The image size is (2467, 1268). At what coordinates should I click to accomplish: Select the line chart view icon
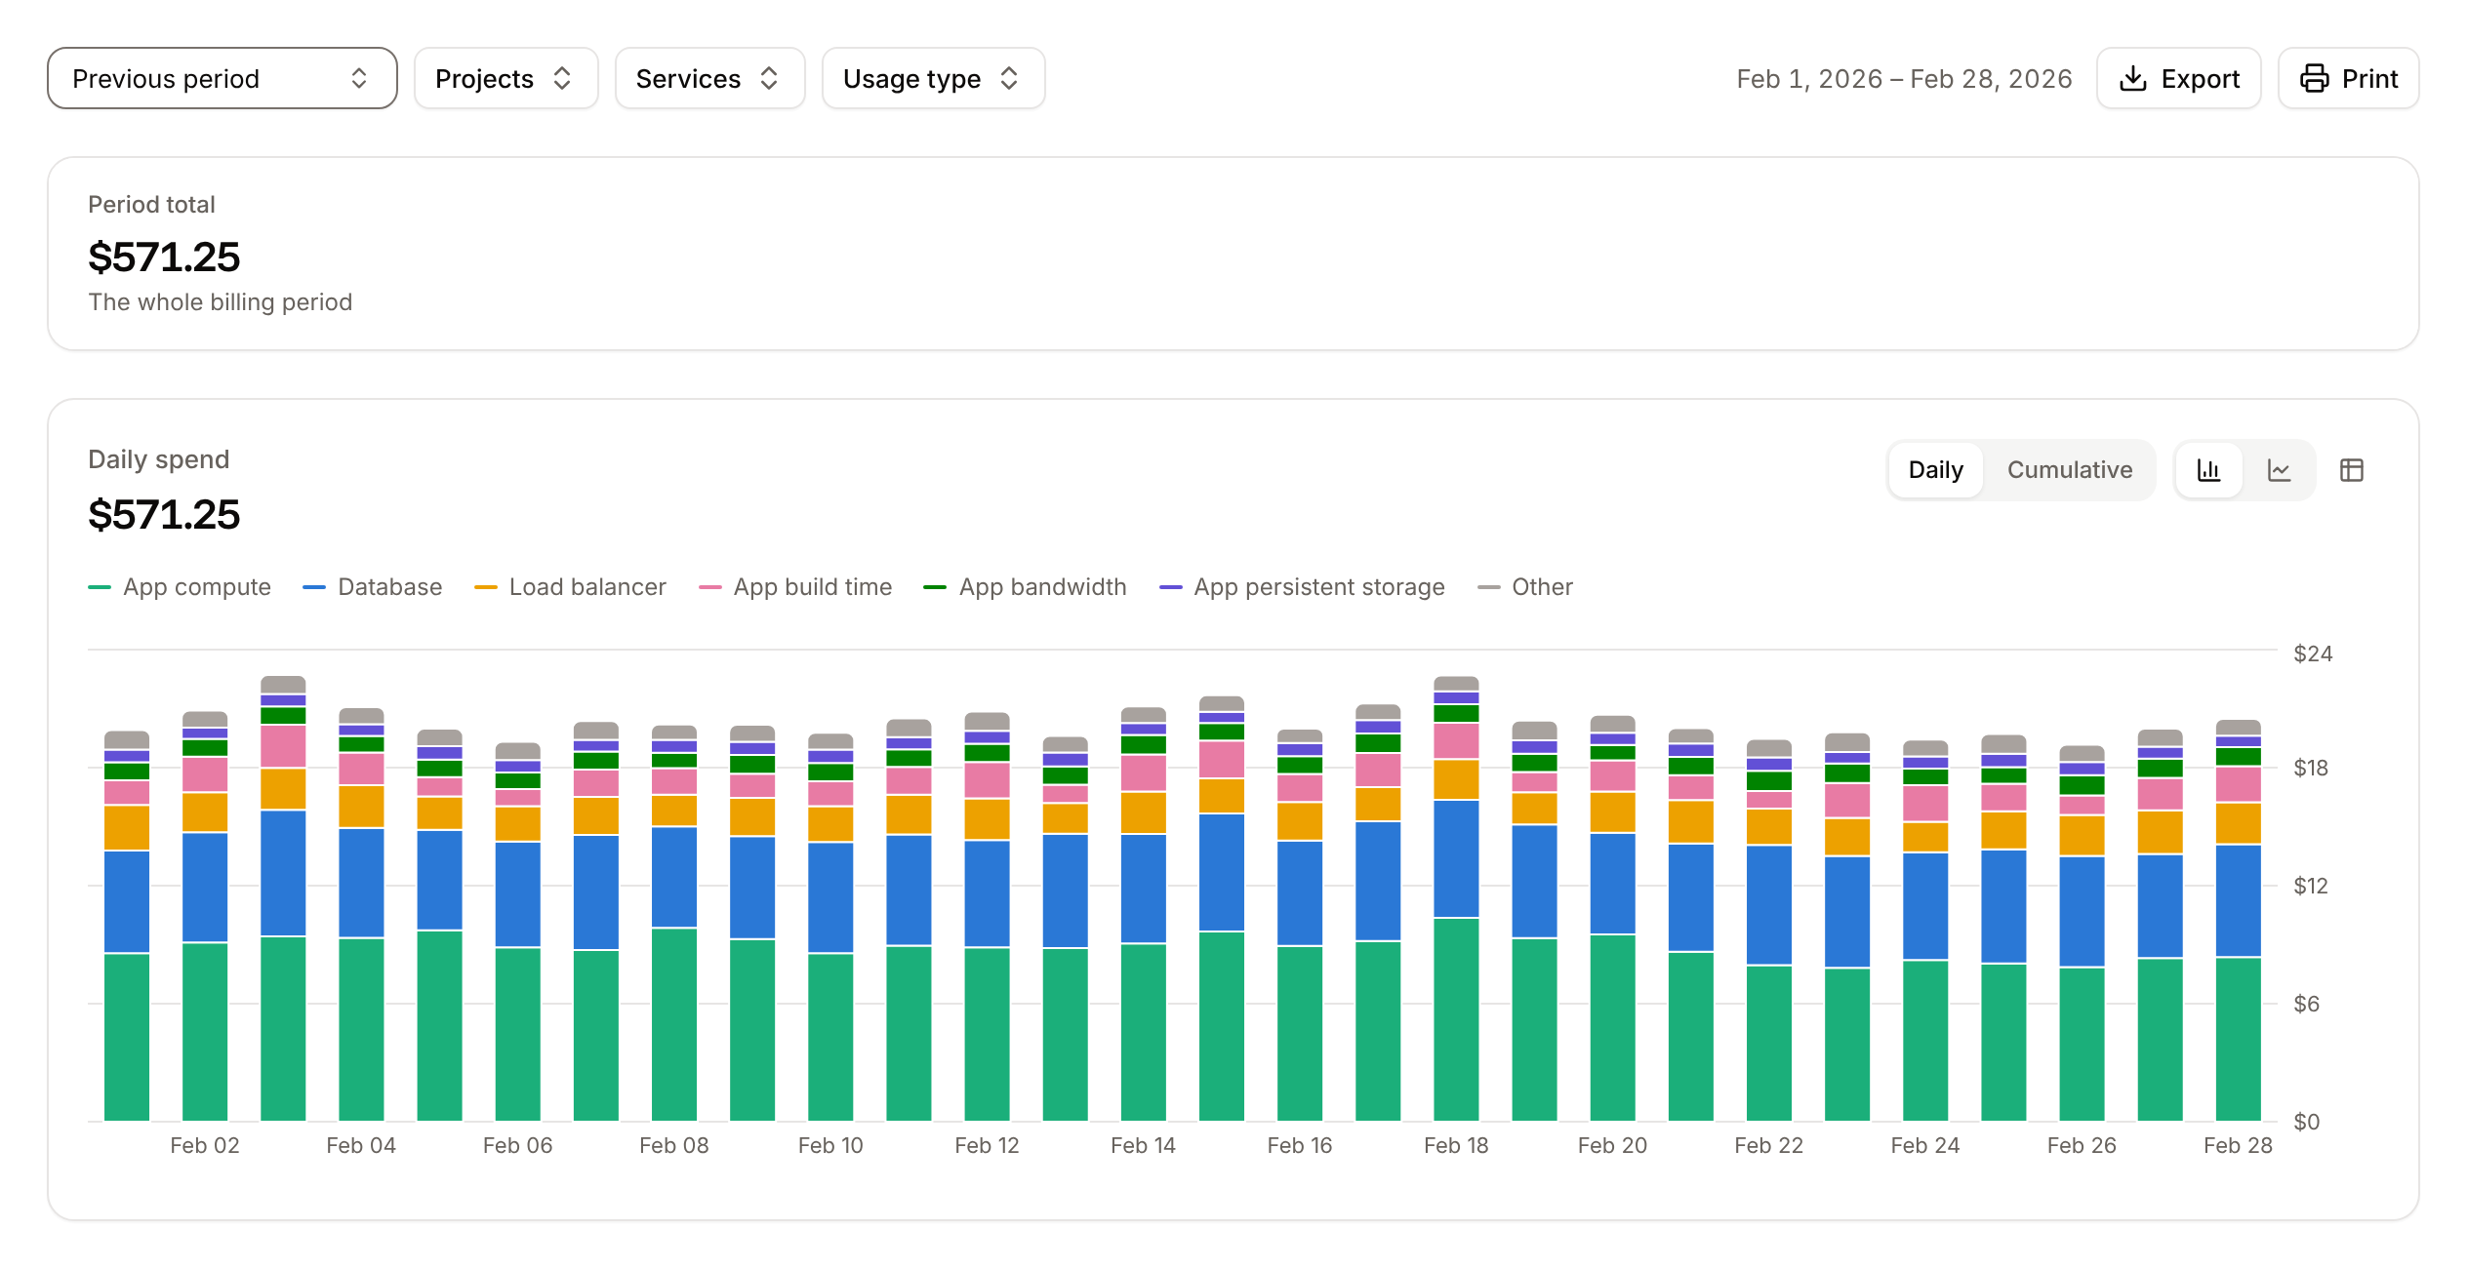click(x=2279, y=470)
